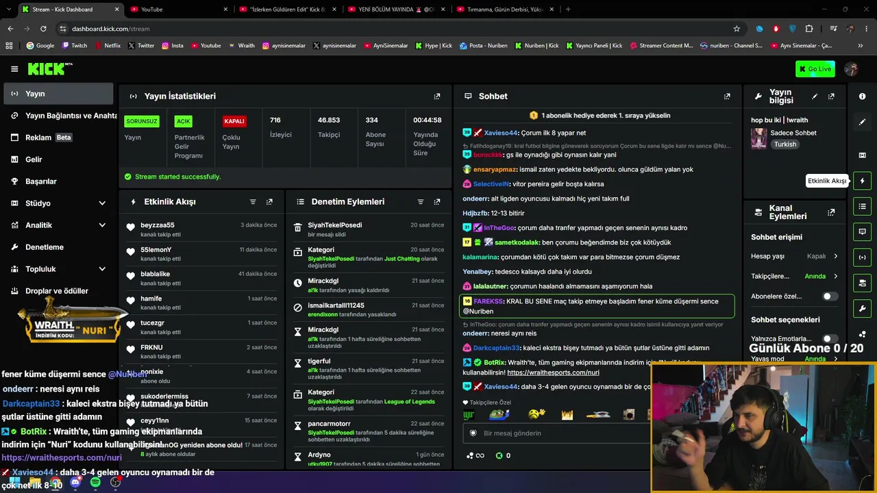Bookmark this page with the star icon
877x493 pixels.
[737, 29]
